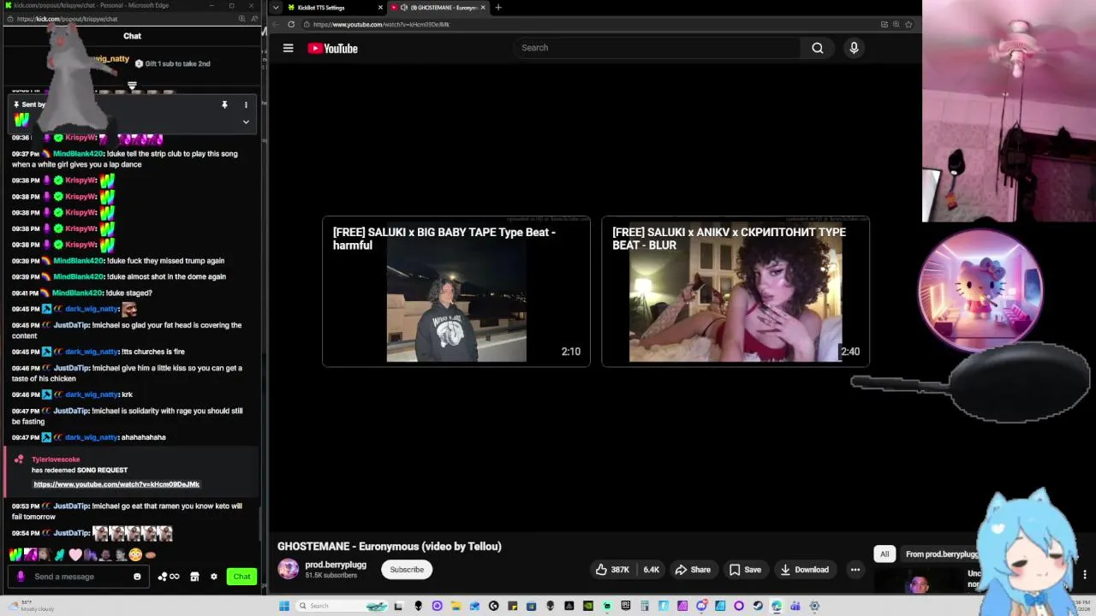1096x616 pixels.
Task: Start voice search with microphone icon
Action: tap(854, 48)
